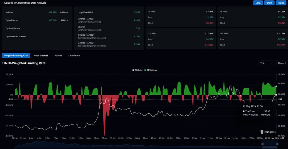Viewport: 288px width, 149px height.
Task: Click the 0.43 dashed-line price marker
Action: click(x=280, y=99)
